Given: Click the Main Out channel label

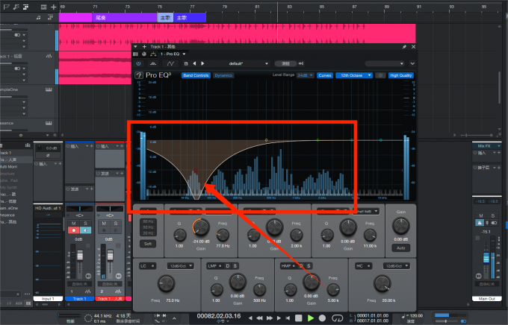Looking at the screenshot, I should (487, 299).
